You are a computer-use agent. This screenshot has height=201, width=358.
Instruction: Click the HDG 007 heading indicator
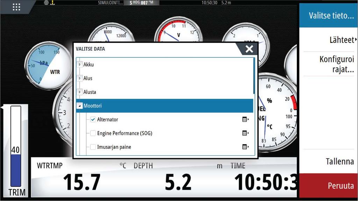click(x=141, y=3)
